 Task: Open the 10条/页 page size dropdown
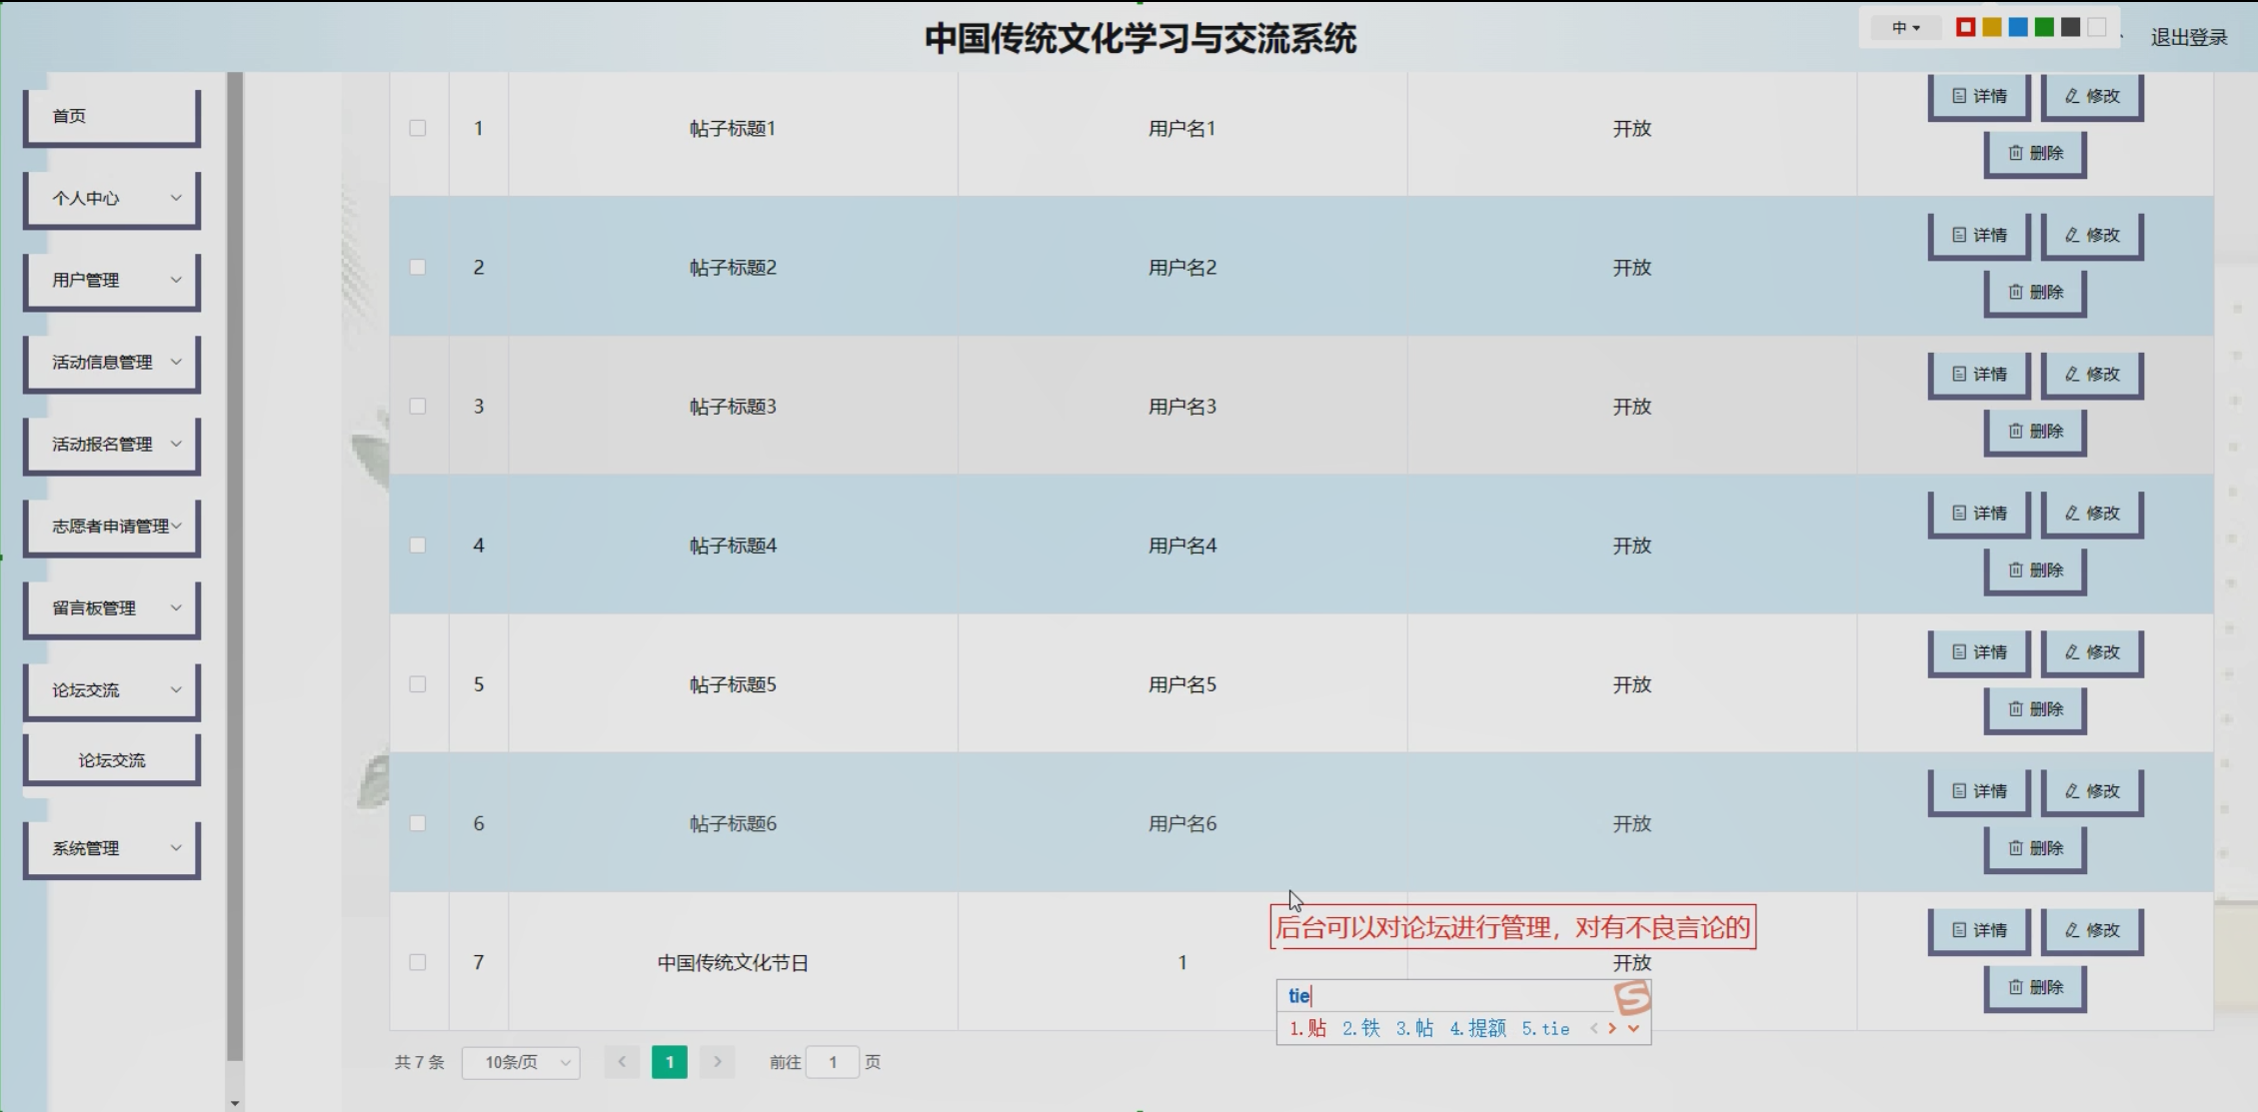coord(521,1062)
